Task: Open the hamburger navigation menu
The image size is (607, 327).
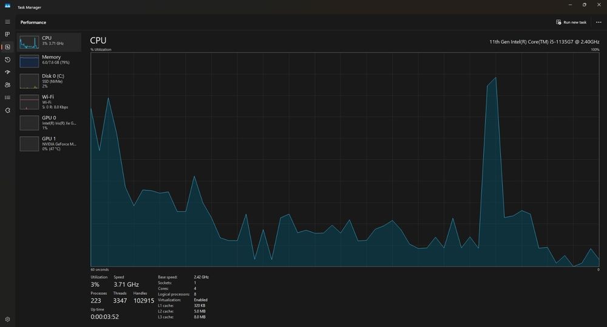Action: click(x=7, y=22)
